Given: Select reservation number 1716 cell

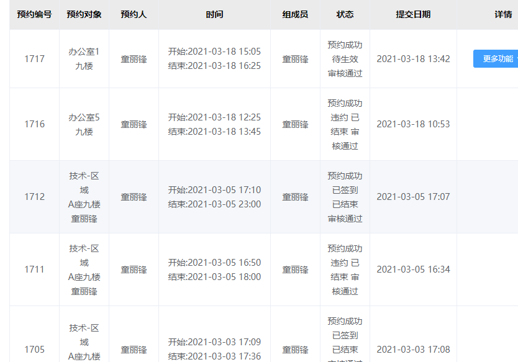Looking at the screenshot, I should pyautogui.click(x=34, y=124).
